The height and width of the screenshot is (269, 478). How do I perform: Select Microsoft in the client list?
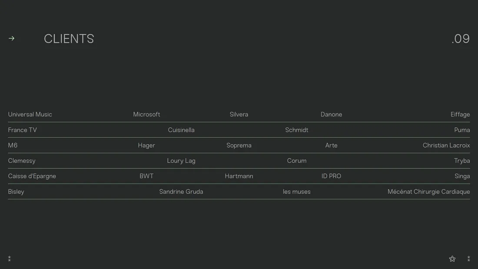click(x=146, y=114)
